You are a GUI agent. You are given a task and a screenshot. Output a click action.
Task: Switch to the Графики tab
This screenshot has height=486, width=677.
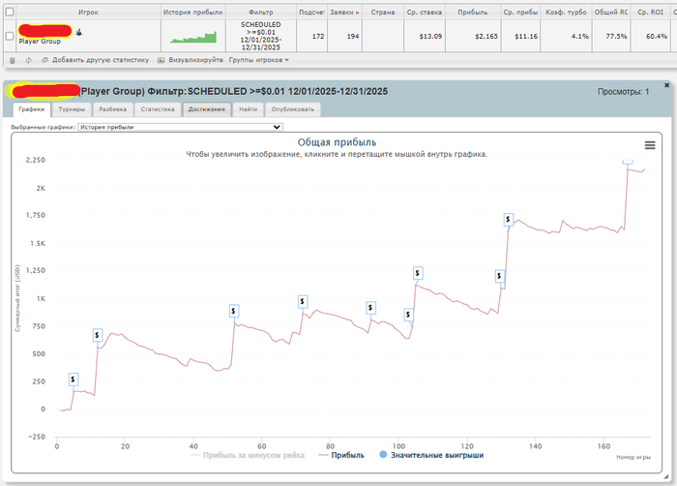click(x=32, y=109)
